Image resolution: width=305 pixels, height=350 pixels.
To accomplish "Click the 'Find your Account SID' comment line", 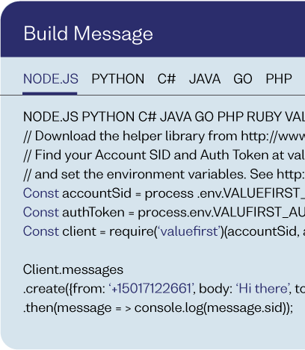I will pos(164,155).
